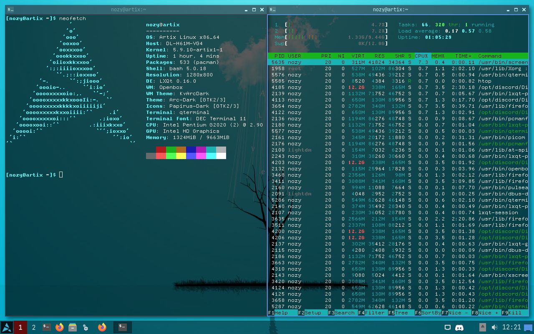Sort htop by the CPU% column header

pyautogui.click(x=421, y=56)
